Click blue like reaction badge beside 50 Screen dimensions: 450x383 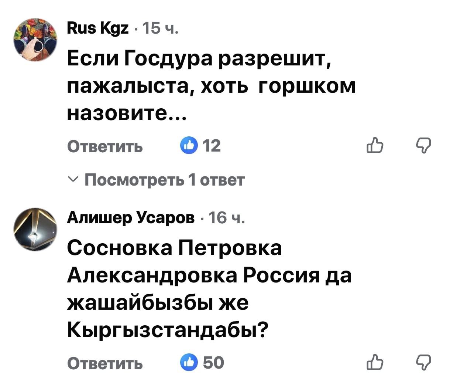(x=188, y=363)
